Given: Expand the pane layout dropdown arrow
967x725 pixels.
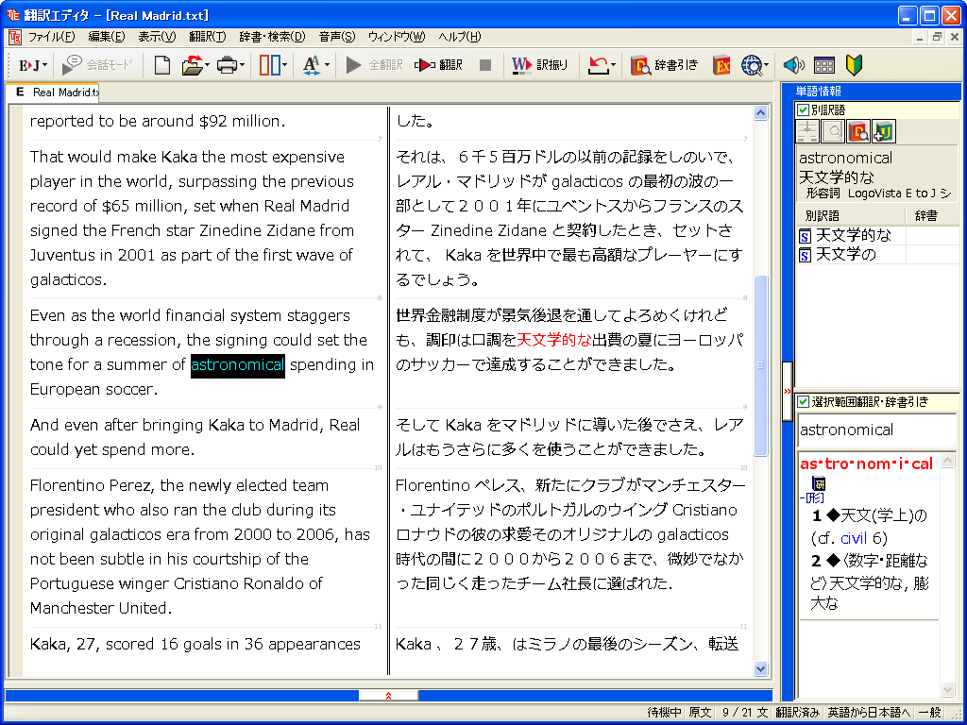Looking at the screenshot, I should click(x=284, y=65).
